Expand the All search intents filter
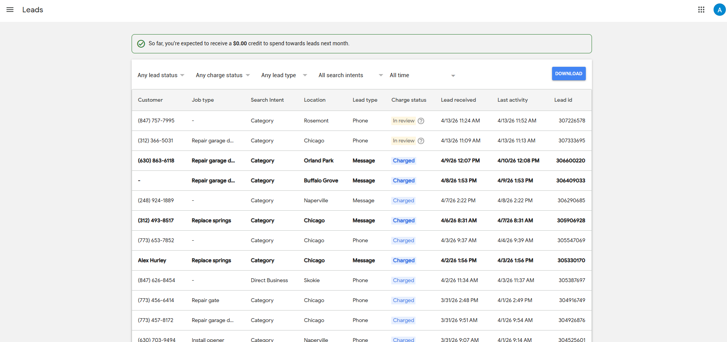The image size is (727, 342). pos(351,75)
